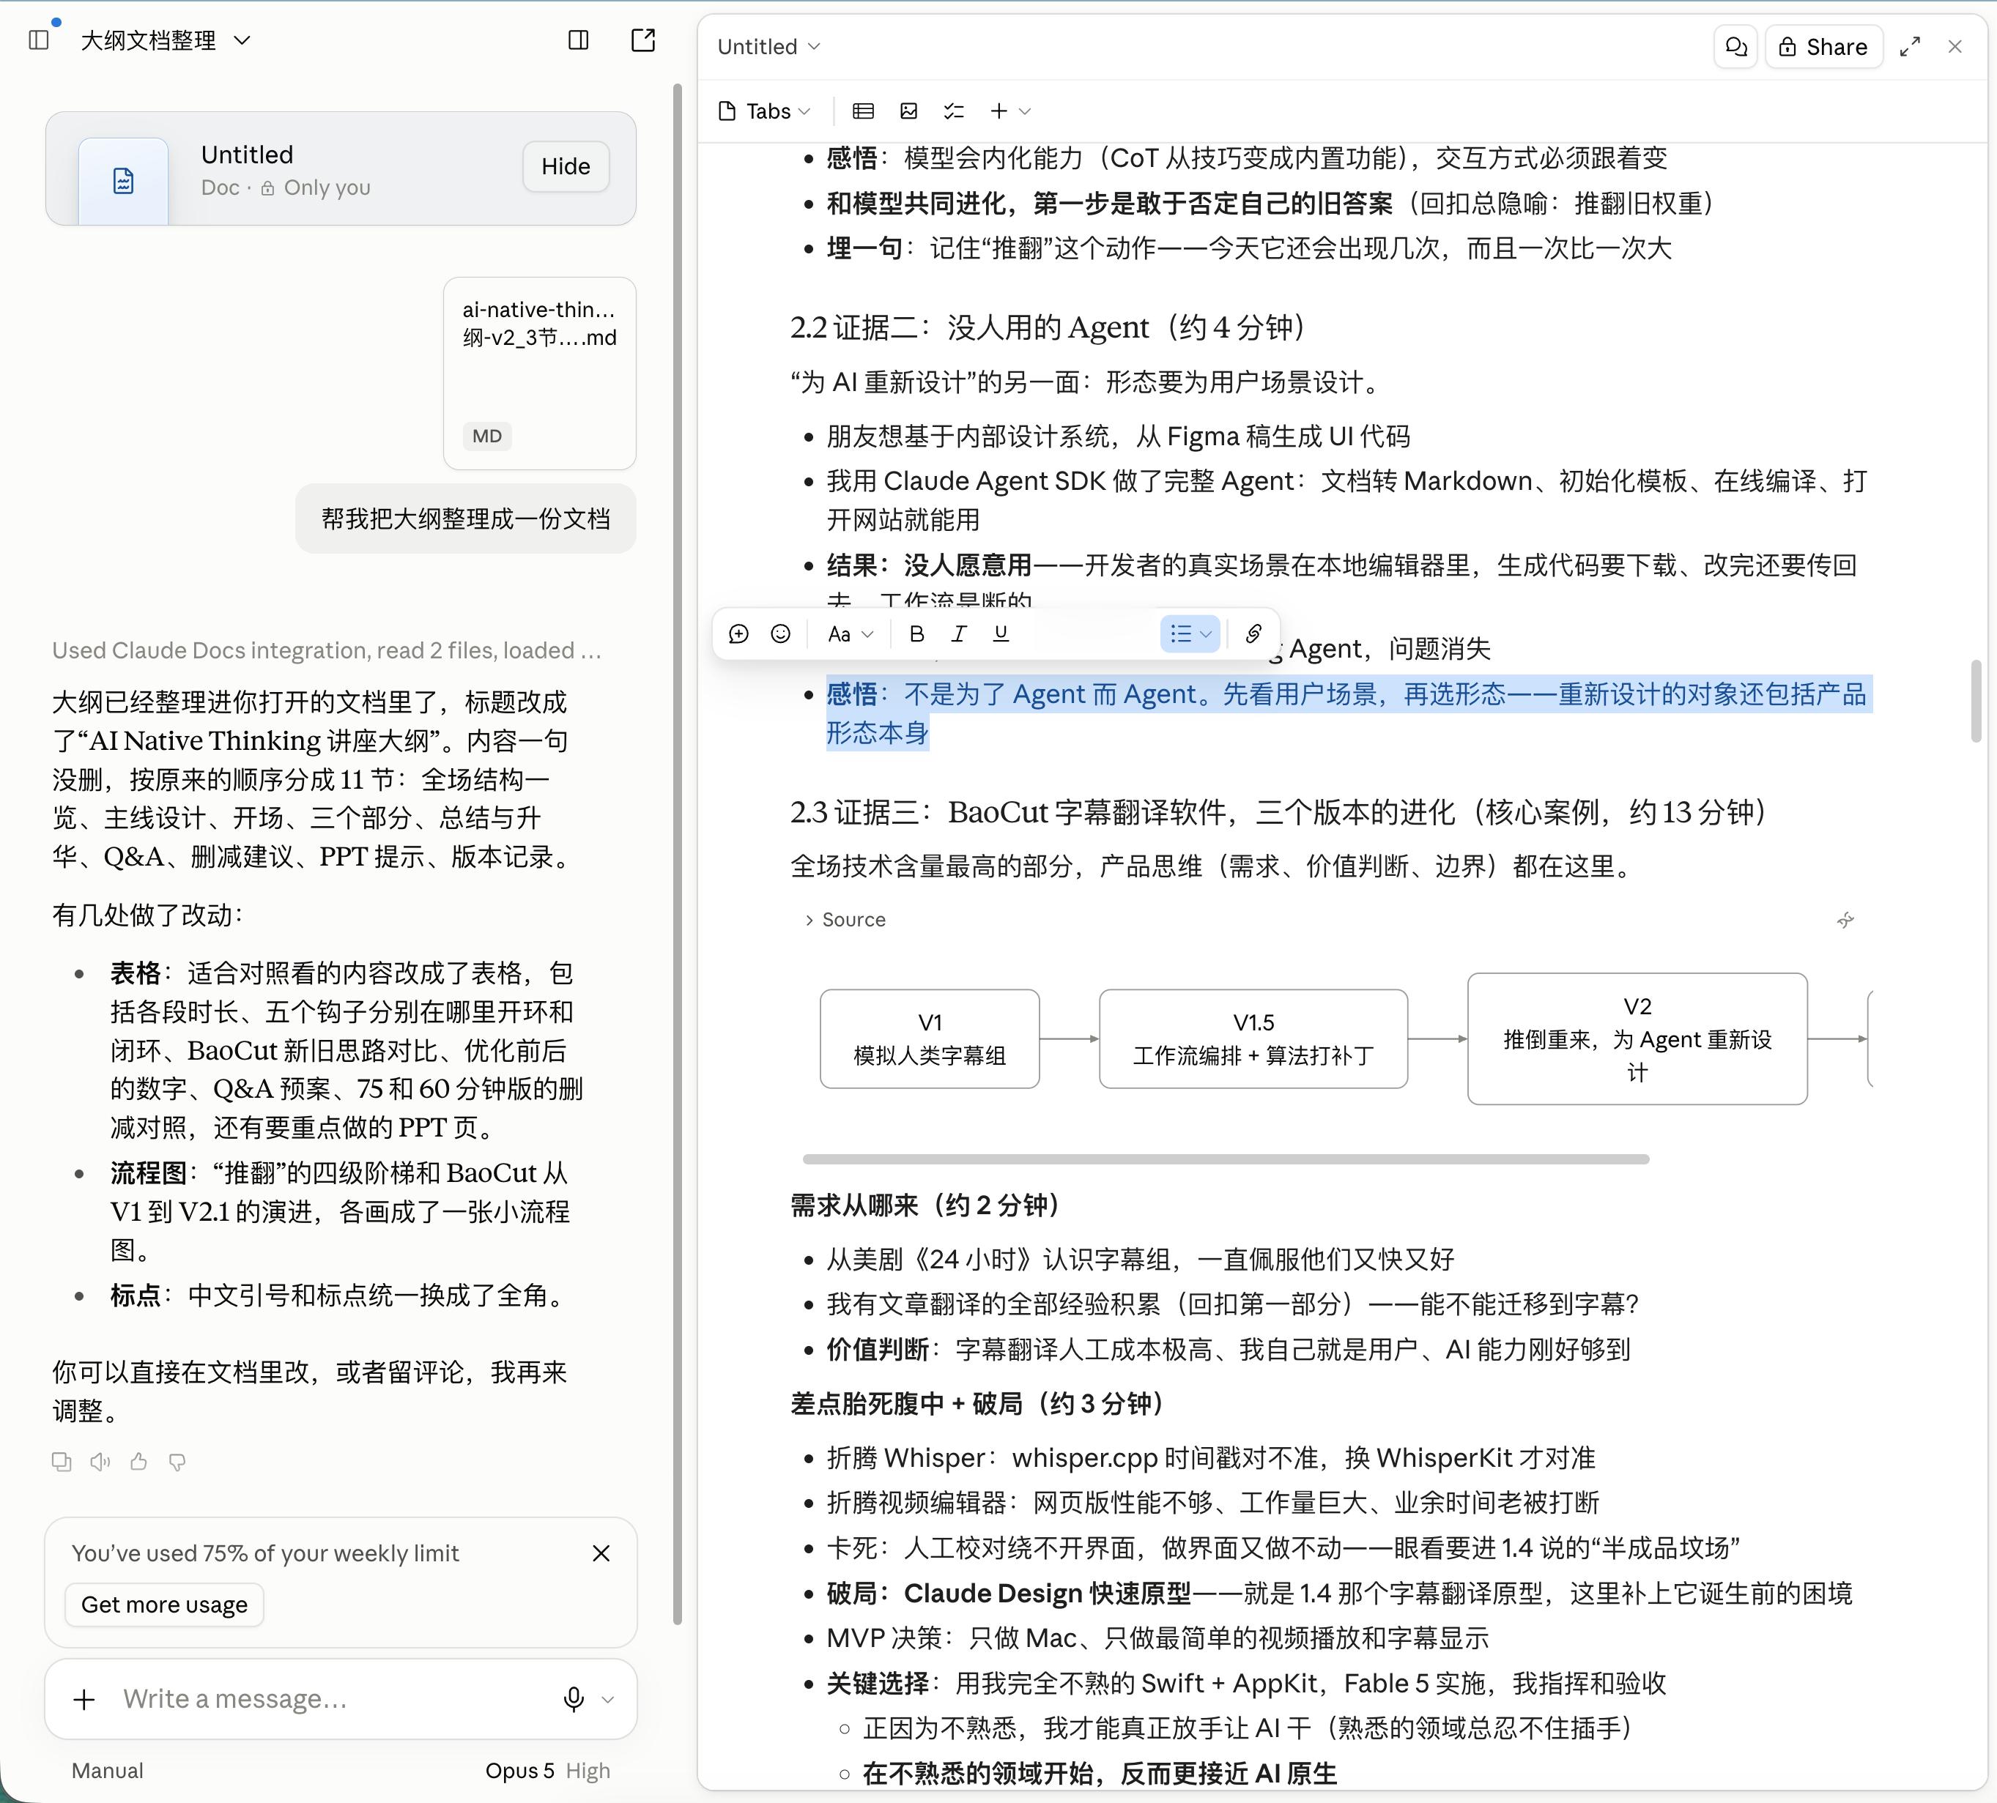Click the user message 帮我把大纲整理成一份文档

click(466, 518)
